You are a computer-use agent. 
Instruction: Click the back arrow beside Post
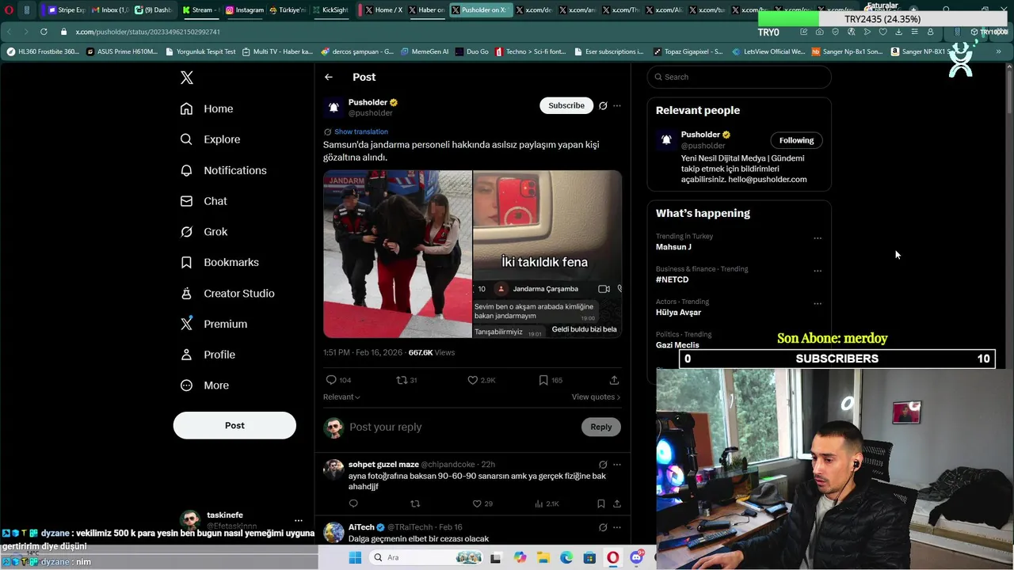(x=329, y=77)
